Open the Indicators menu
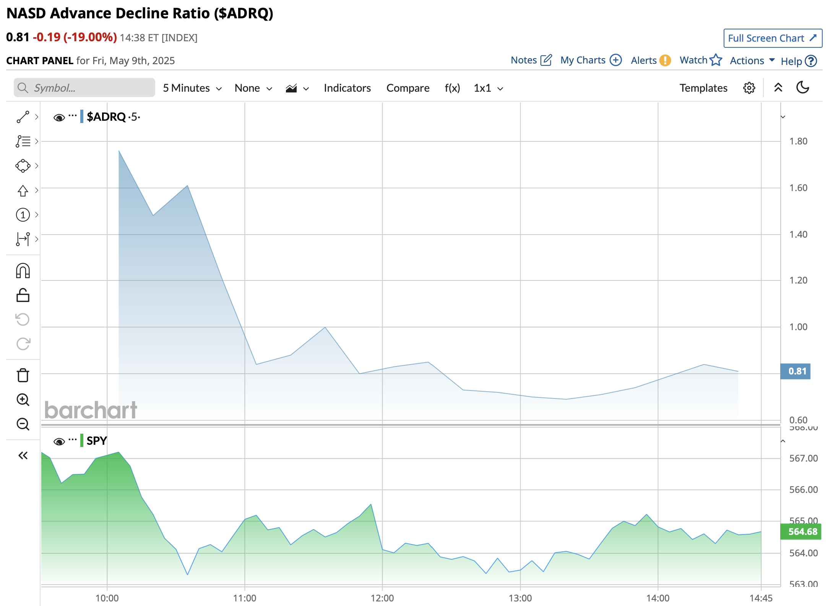Screen dimensions: 828x606 pos(347,88)
